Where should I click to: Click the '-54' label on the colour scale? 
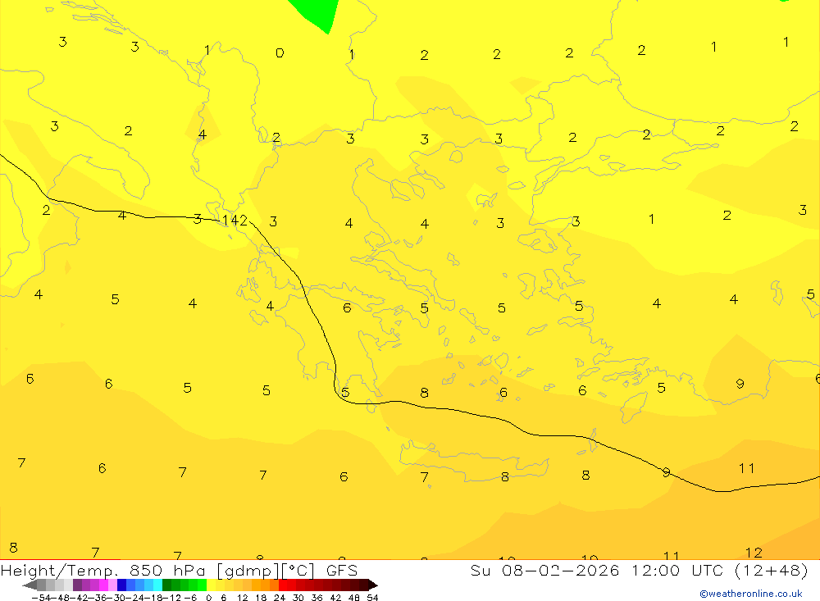pyautogui.click(x=41, y=598)
